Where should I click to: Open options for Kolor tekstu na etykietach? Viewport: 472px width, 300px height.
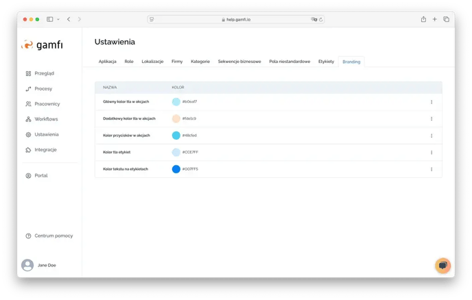(x=432, y=169)
